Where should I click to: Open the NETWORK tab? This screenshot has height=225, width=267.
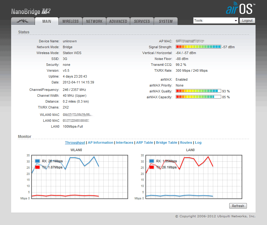point(94,21)
